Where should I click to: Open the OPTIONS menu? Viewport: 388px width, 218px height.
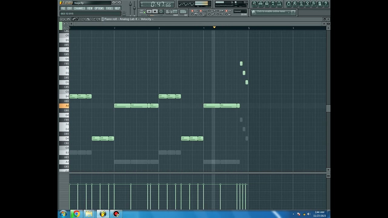click(x=99, y=8)
